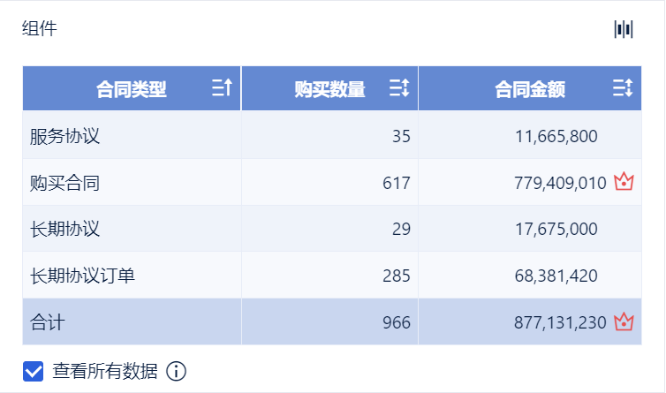Click the 617 purchase quantity cell
Viewport: 666px width, 393px height.
coord(397,183)
